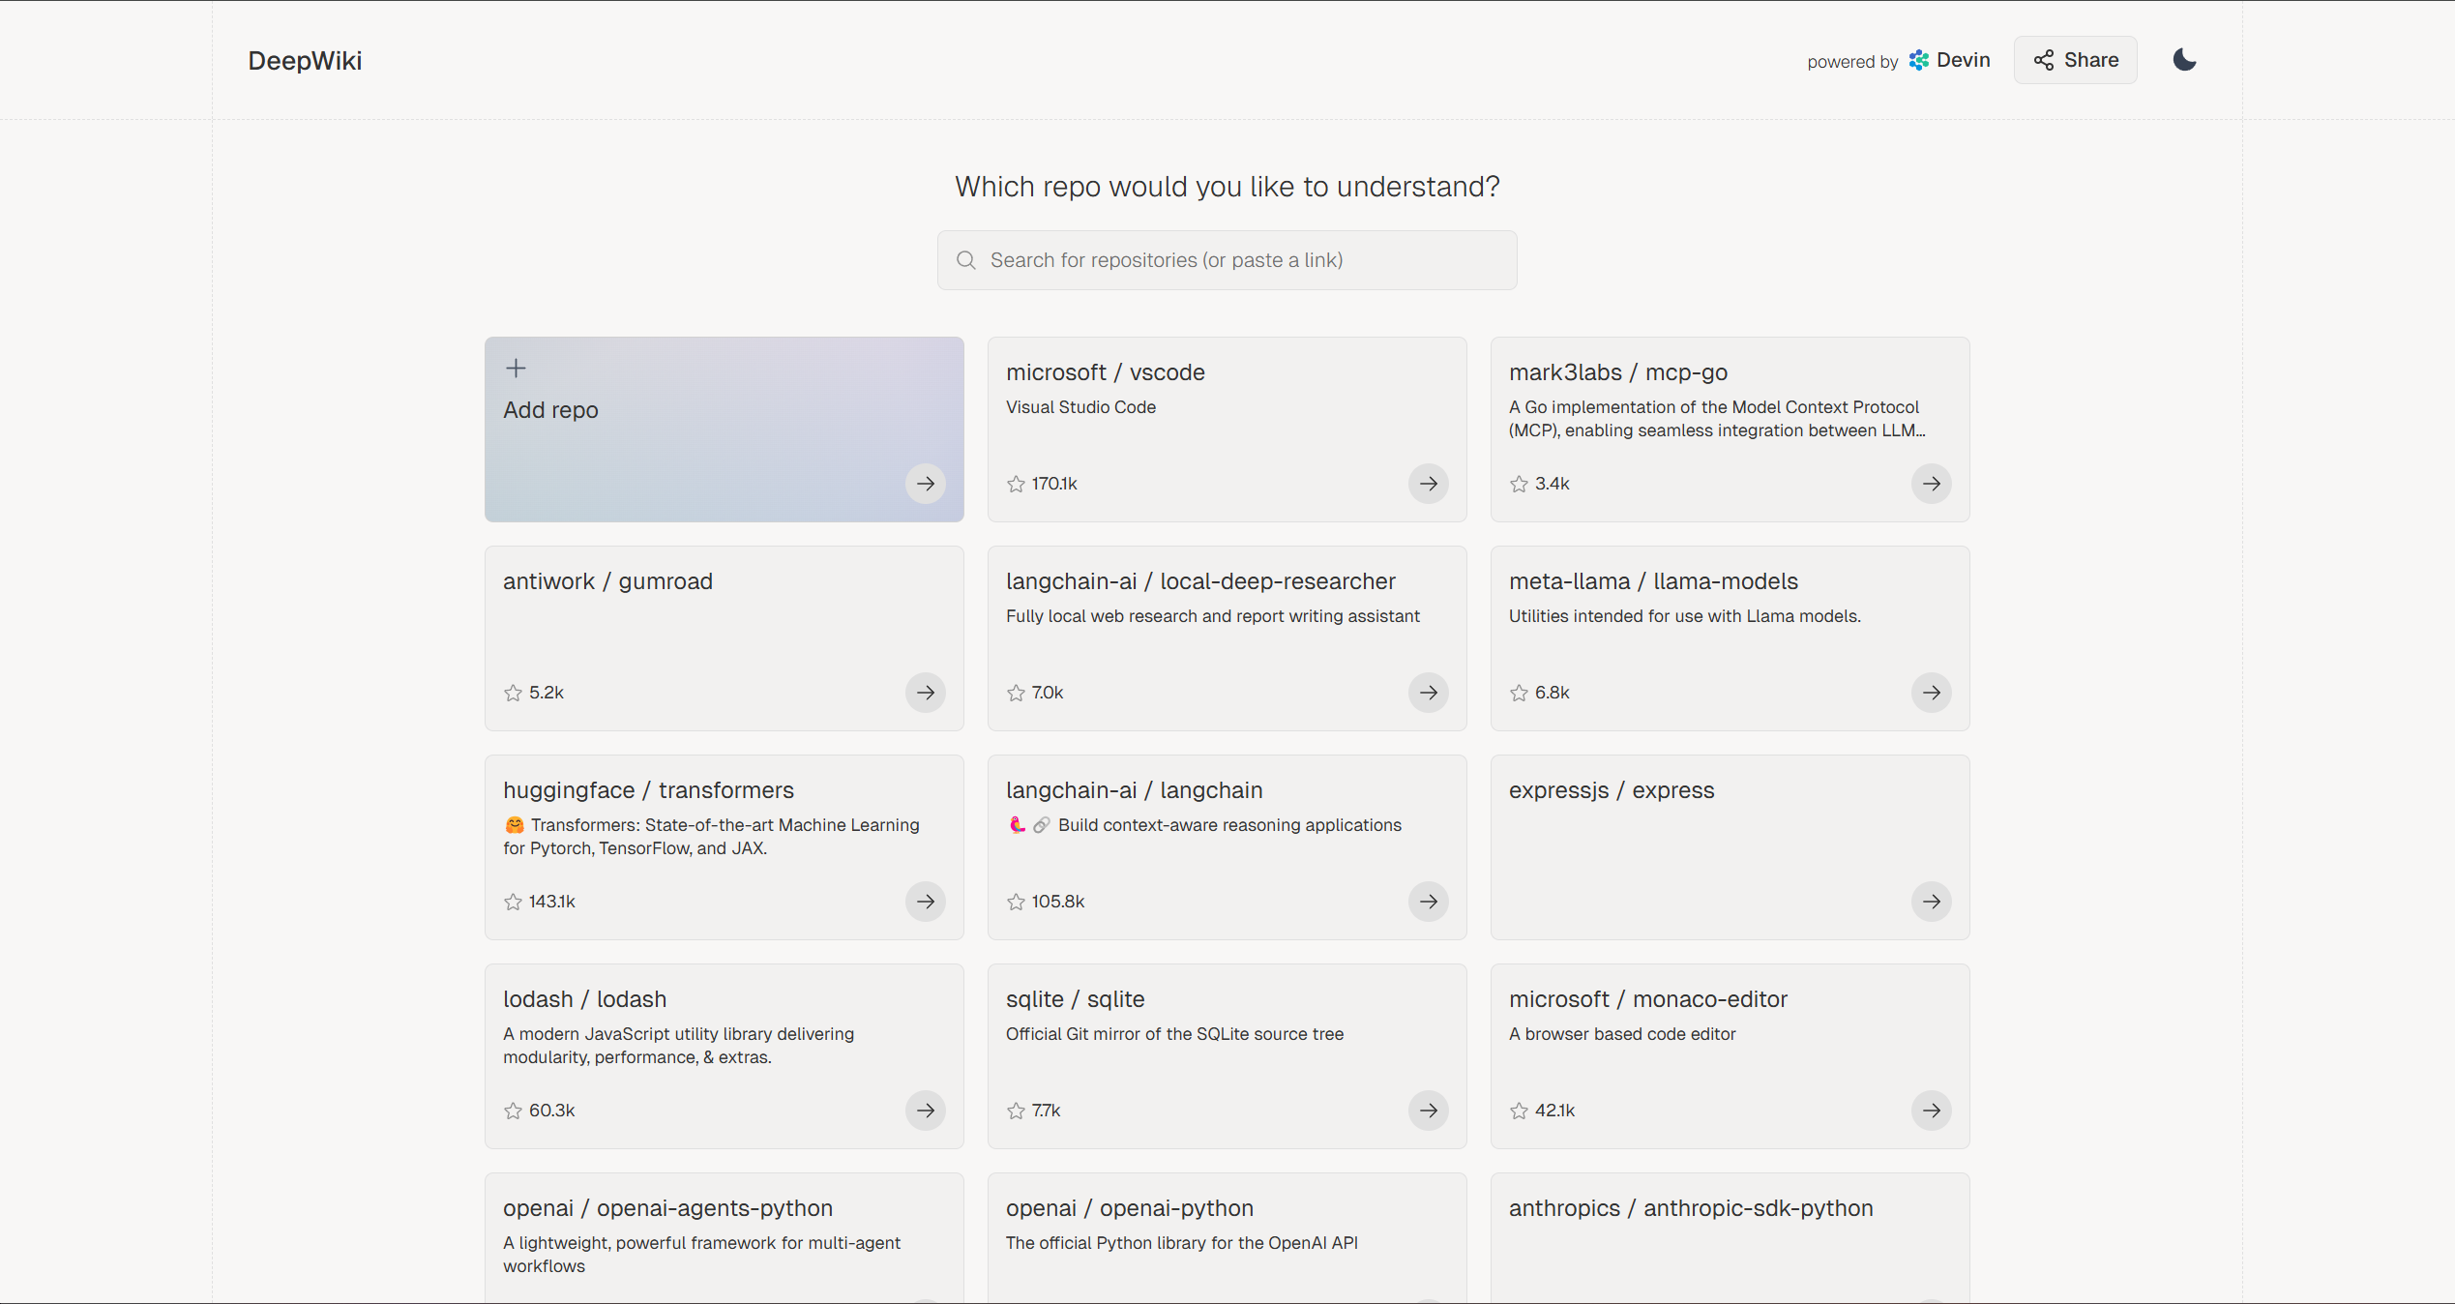Open the microsoft/vscode repo via its arrow icon
Image resolution: width=2455 pixels, height=1304 pixels.
tap(1428, 484)
